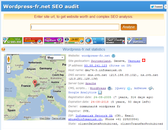This screenshot has height=130, width=168.
Task: Open the Infomaniak Network SA link
Action: pyautogui.click(x=94, y=116)
